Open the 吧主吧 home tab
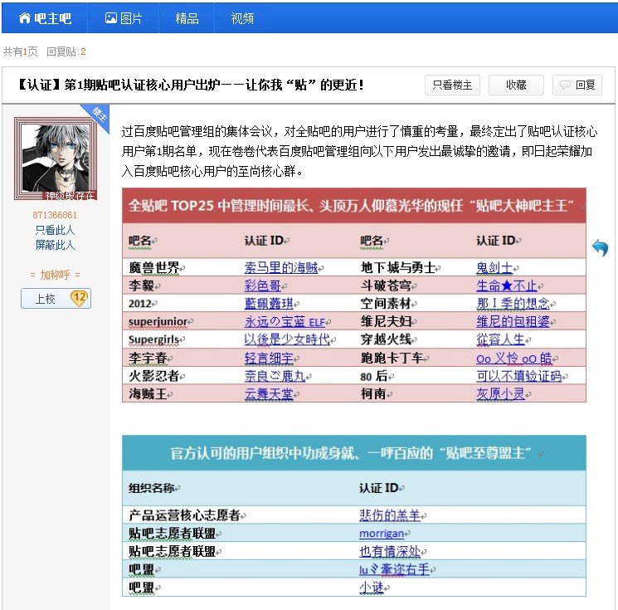This screenshot has height=610, width=618. (45, 18)
